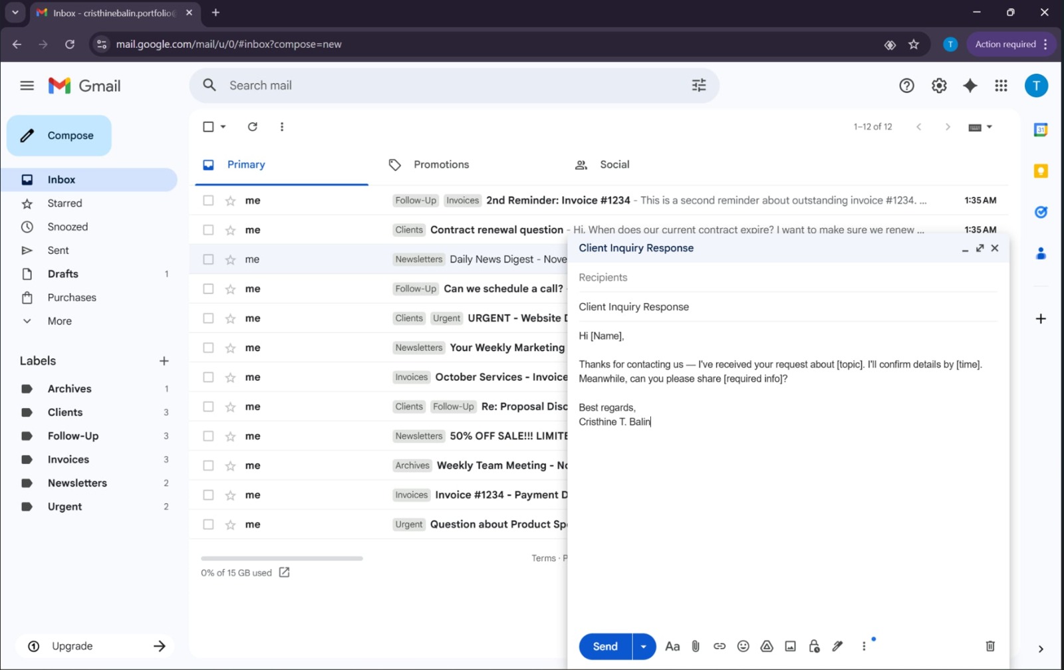Image resolution: width=1064 pixels, height=670 pixels.
Task: Hide side panel with bottom chevron
Action: tap(1041, 649)
